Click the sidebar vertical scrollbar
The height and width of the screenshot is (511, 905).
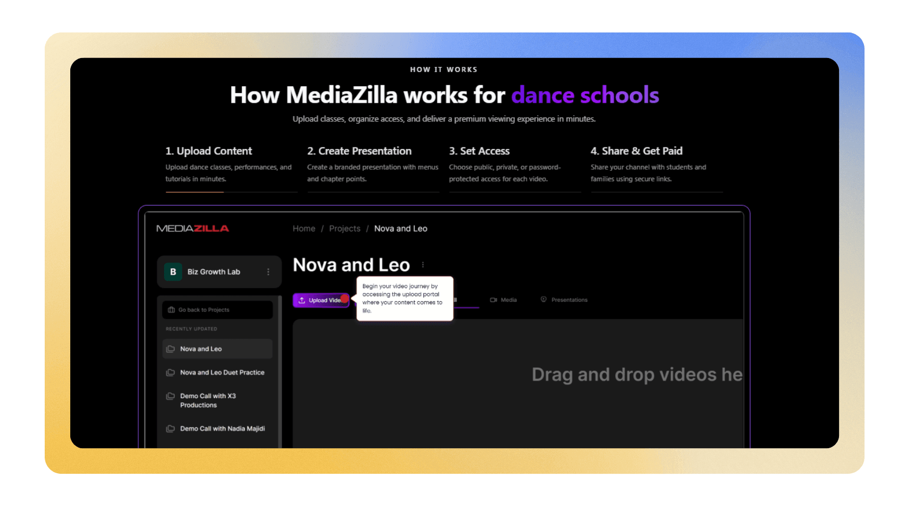280,372
